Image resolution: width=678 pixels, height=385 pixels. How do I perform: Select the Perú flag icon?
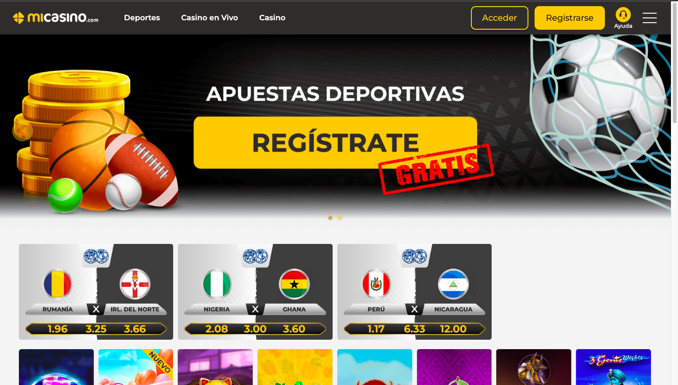(376, 285)
